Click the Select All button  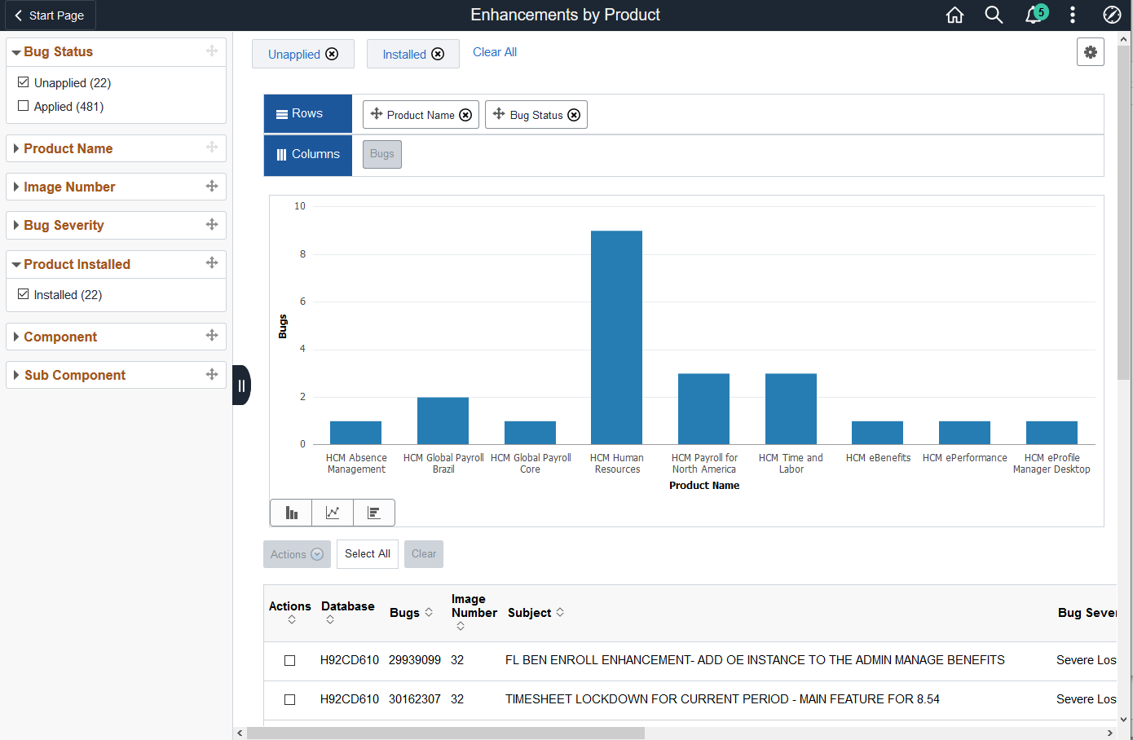pyautogui.click(x=368, y=554)
